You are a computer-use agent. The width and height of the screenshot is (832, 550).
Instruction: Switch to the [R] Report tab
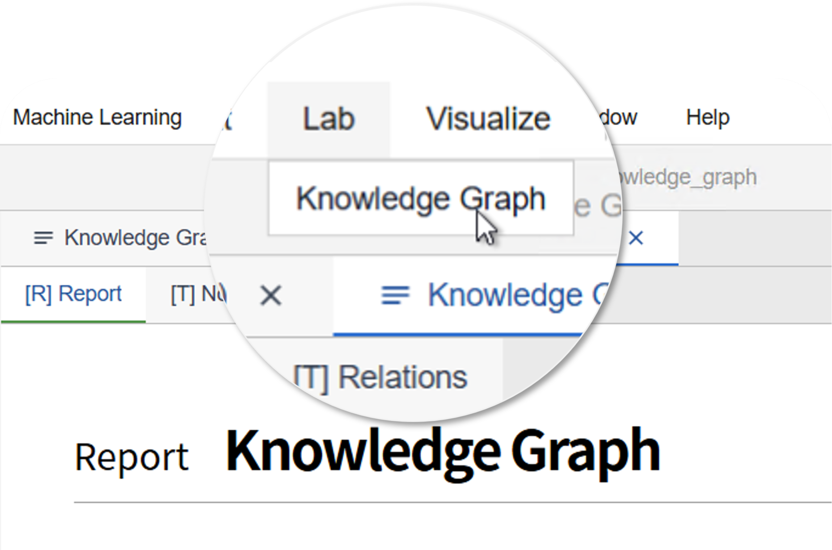73,294
